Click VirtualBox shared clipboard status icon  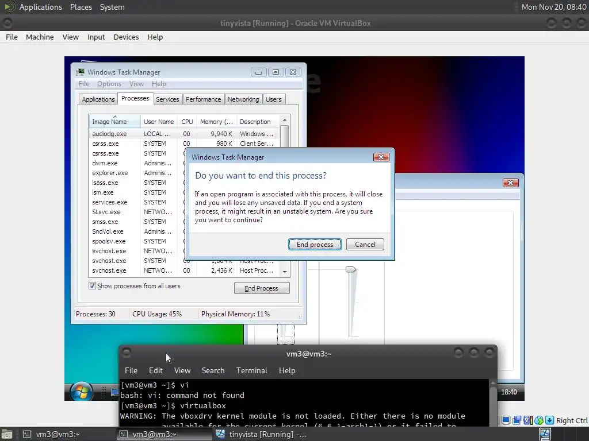pyautogui.click(x=517, y=420)
